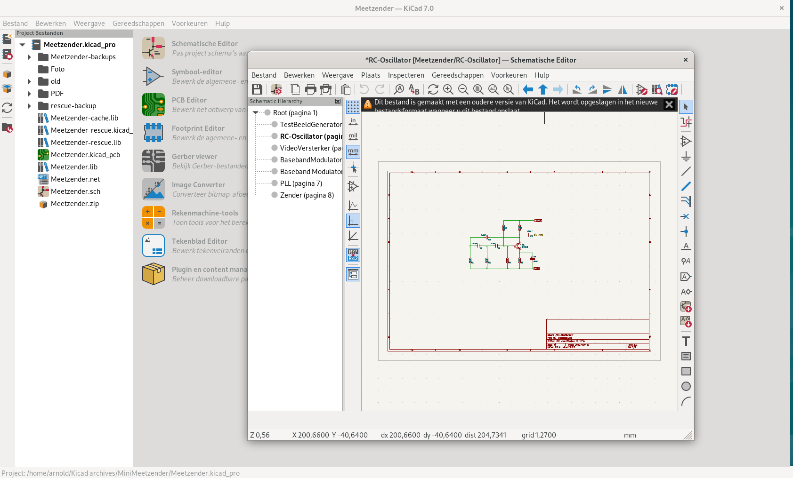Switch units to mils
Screen dimensions: 793x478
[353, 137]
